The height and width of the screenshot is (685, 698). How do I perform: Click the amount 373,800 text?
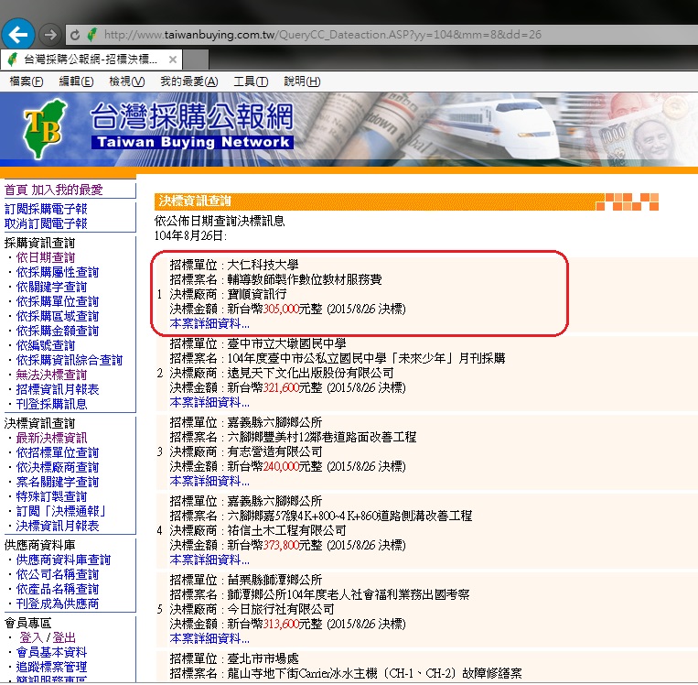click(281, 545)
